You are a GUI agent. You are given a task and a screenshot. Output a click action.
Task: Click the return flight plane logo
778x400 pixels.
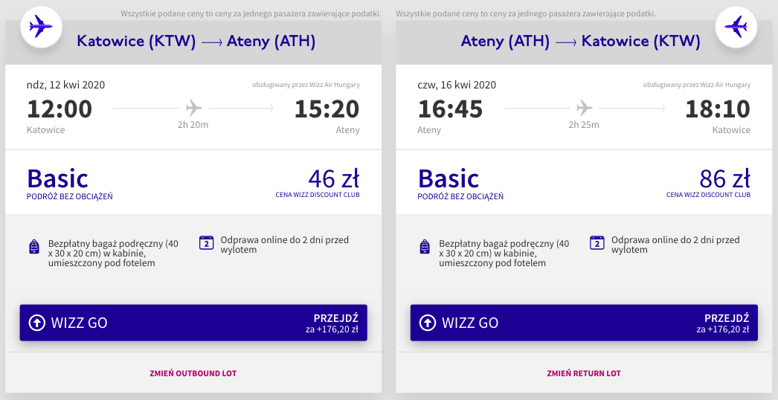[x=736, y=28]
